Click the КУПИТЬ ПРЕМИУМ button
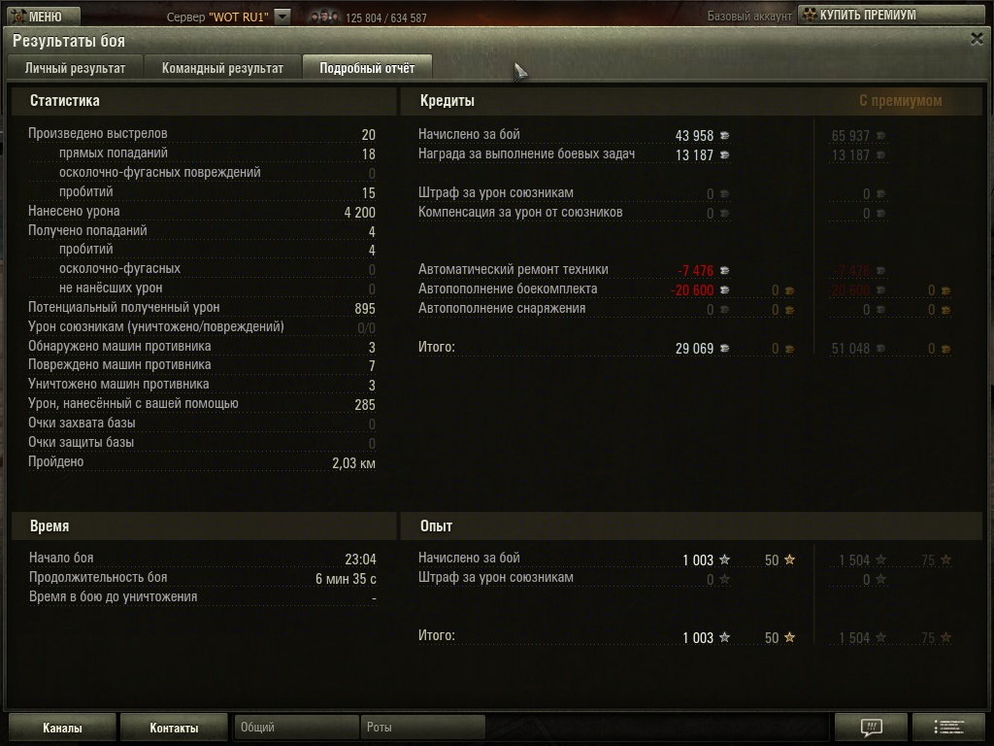The width and height of the screenshot is (994, 746). (x=890, y=15)
